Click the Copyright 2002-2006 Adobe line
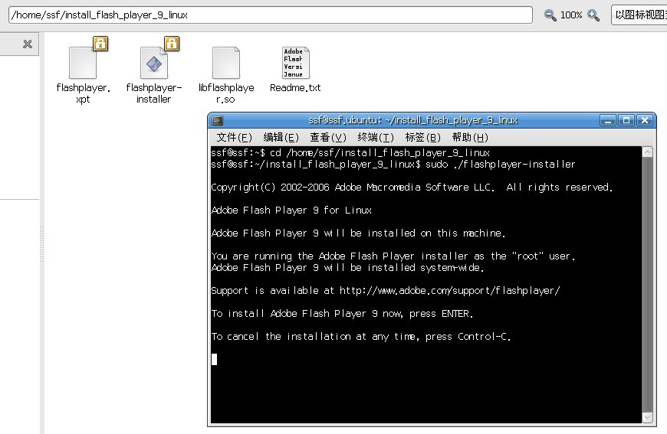 tap(412, 188)
